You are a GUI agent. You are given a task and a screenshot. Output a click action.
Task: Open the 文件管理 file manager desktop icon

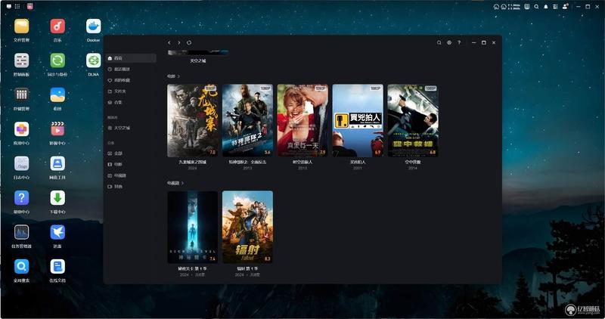(x=22, y=26)
